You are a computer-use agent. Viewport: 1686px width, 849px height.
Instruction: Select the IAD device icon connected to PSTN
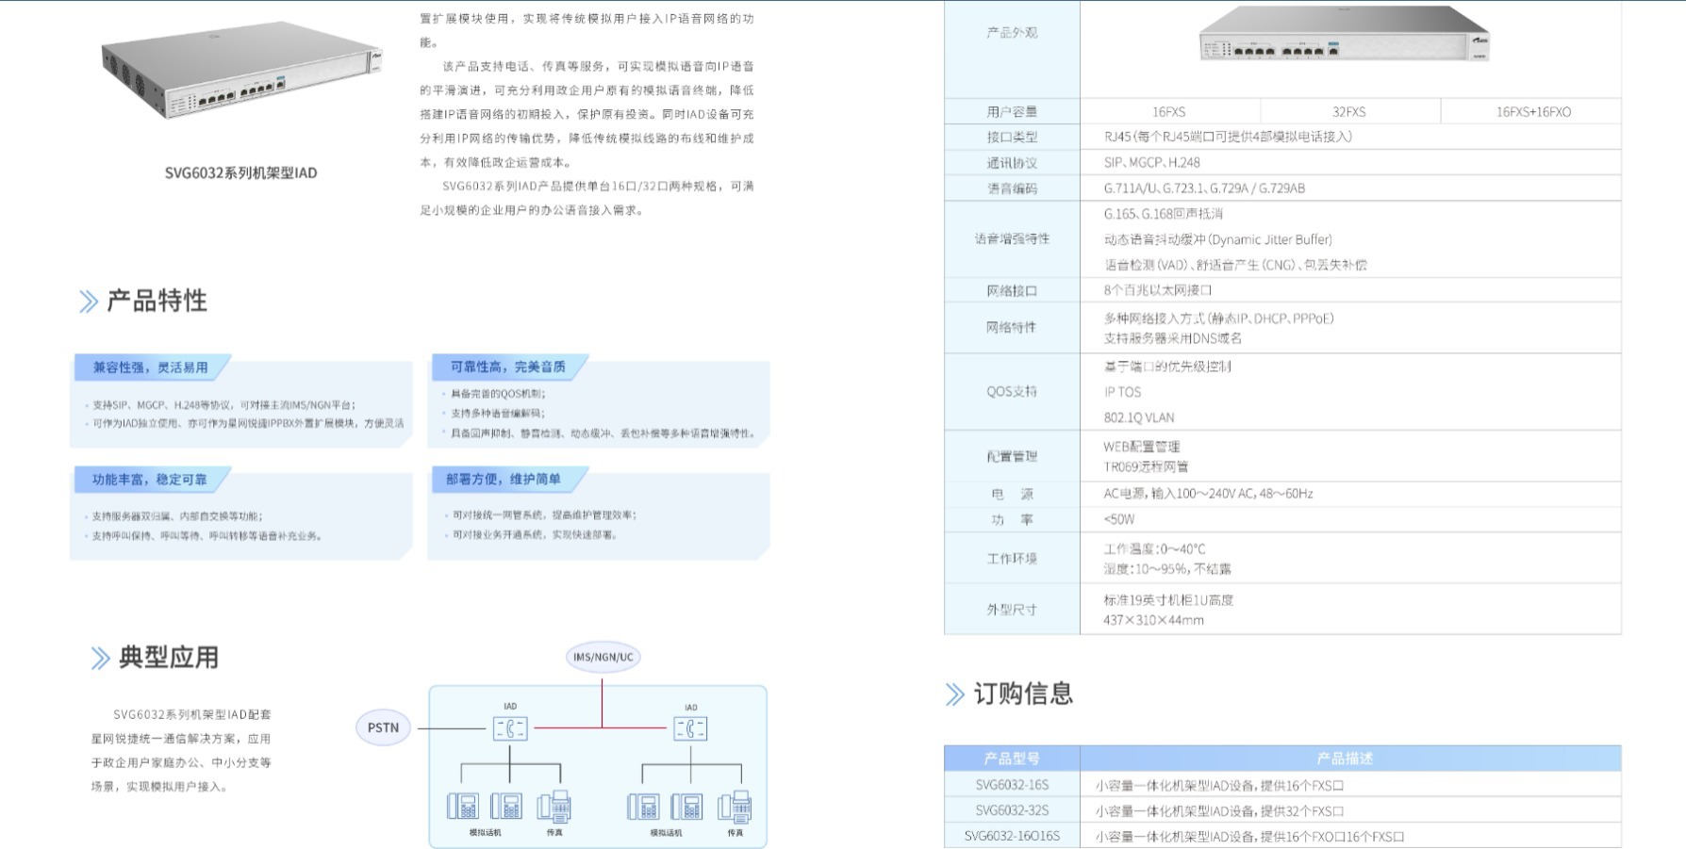510,728
